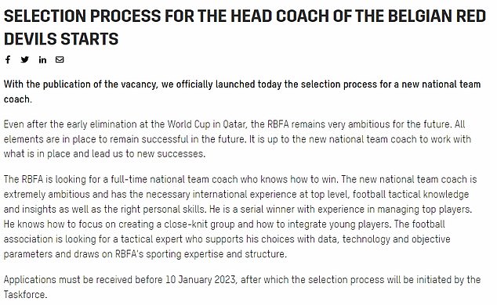Click the headline 'Selection process for the head coach'
The width and height of the screenshot is (497, 305).
pyautogui.click(x=245, y=27)
